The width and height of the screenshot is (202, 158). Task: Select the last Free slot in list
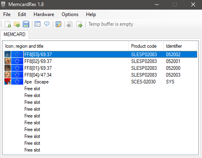point(32,150)
